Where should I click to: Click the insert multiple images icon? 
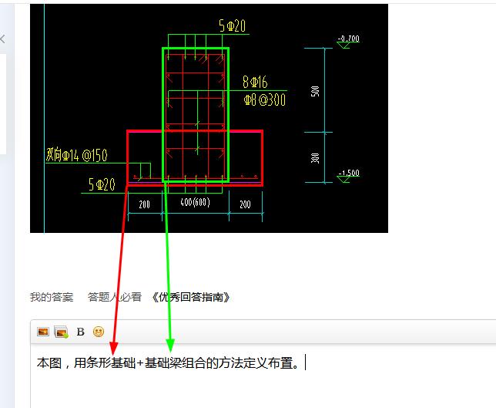pyautogui.click(x=61, y=332)
